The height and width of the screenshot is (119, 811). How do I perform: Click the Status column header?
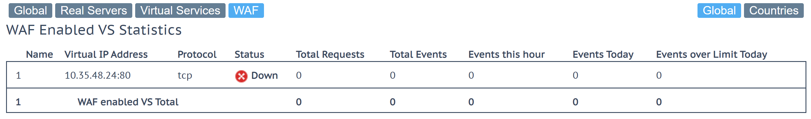249,54
